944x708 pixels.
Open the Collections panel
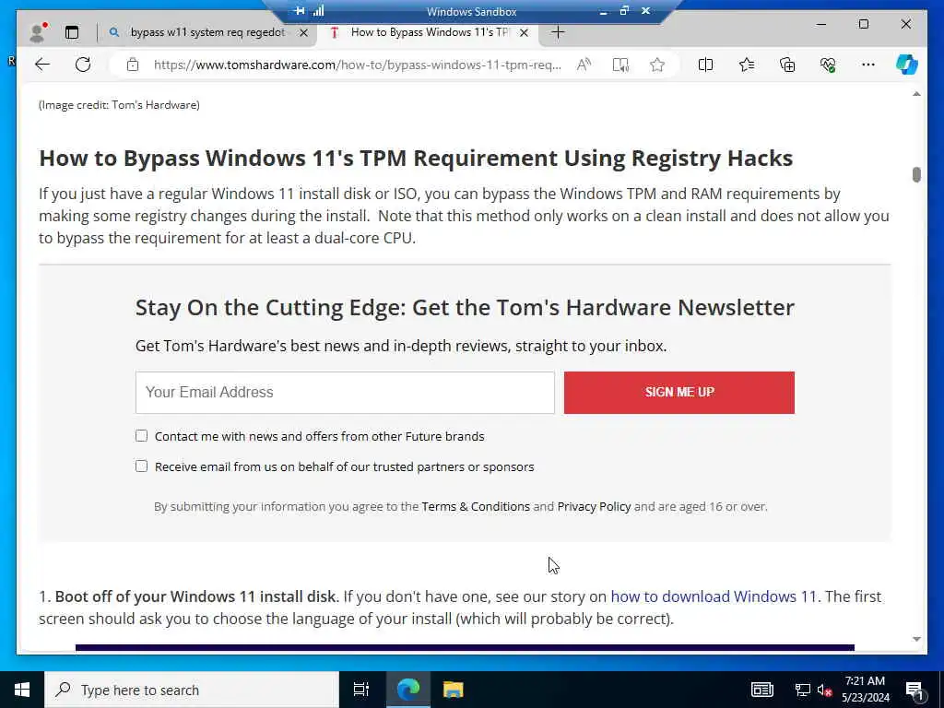787,65
